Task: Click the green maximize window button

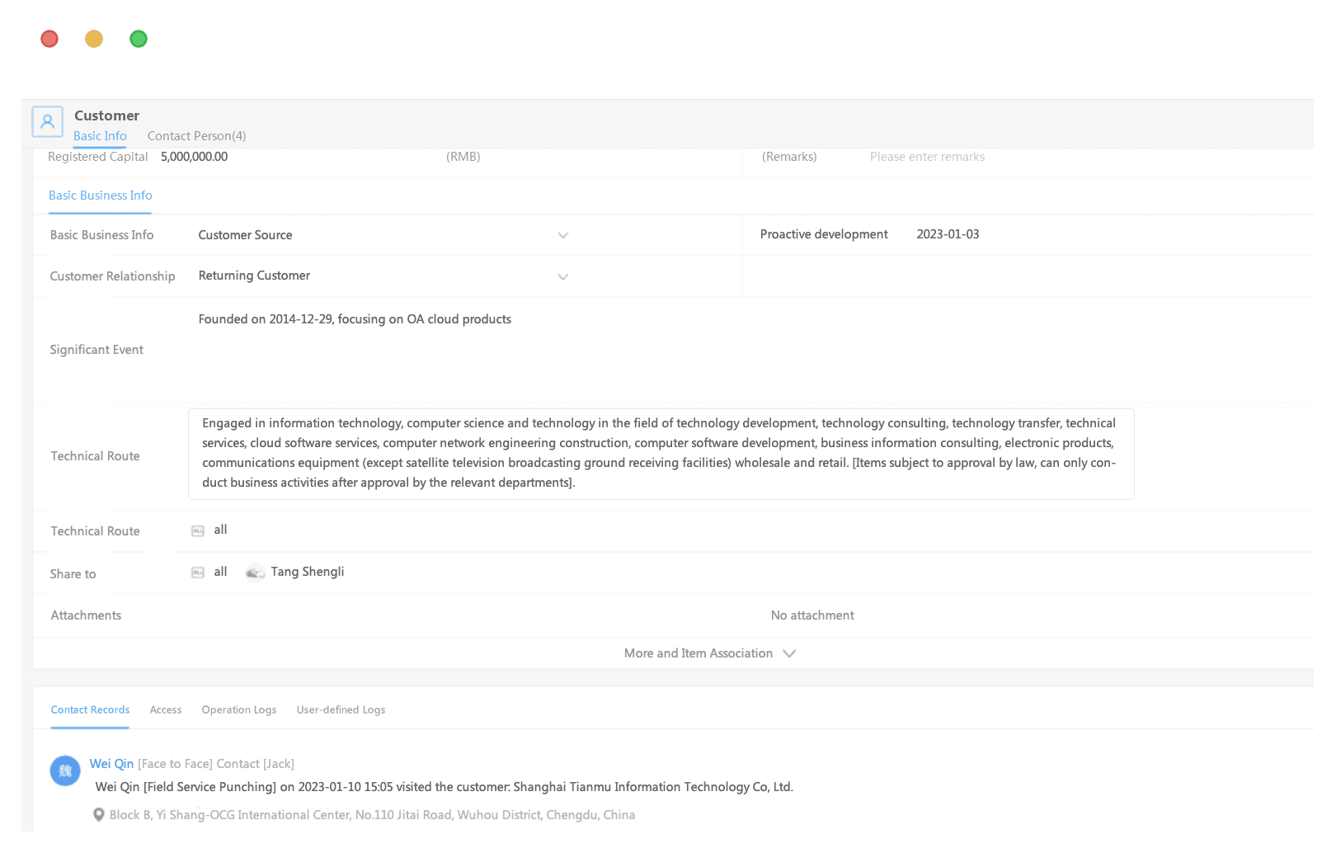Action: pyautogui.click(x=139, y=39)
